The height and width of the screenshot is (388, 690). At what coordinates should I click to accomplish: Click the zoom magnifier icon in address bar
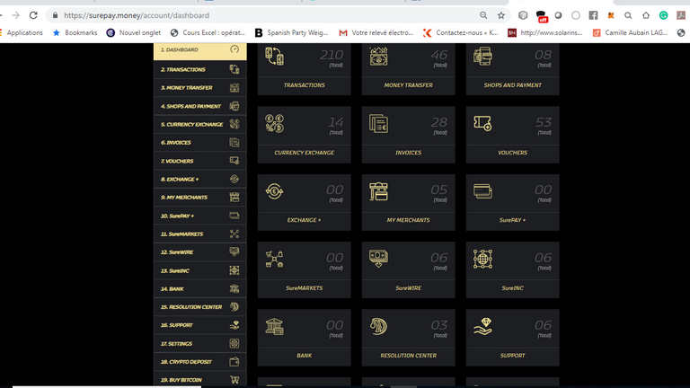483,15
